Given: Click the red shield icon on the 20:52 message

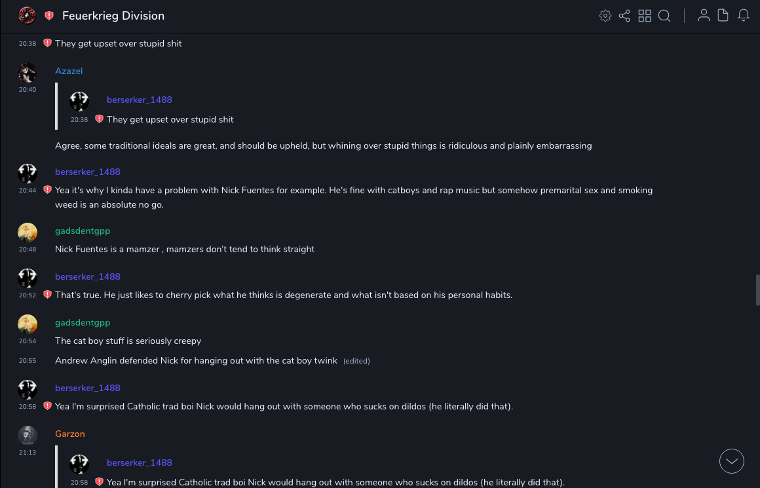Looking at the screenshot, I should 47,295.
